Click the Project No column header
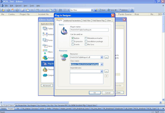Image resolution: width=165 pixels, height=113 pixels. pos(27,14)
